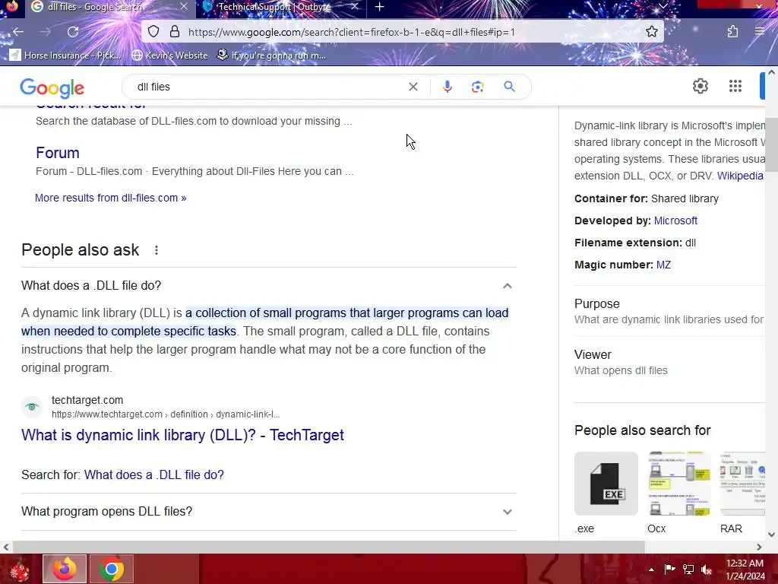Open People also ask three-dot options

coord(157,250)
